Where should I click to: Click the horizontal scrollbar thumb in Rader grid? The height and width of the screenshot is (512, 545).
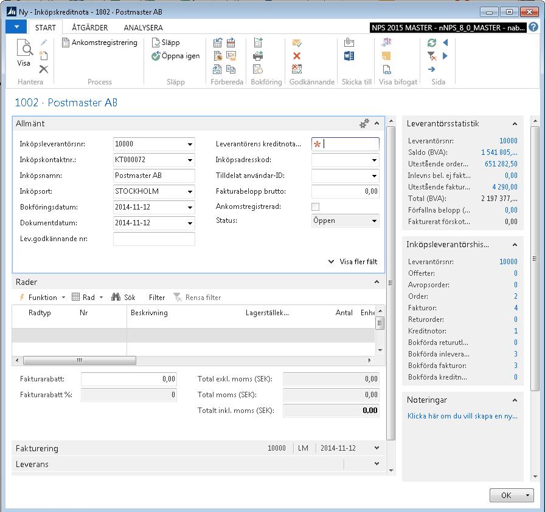tap(80, 360)
